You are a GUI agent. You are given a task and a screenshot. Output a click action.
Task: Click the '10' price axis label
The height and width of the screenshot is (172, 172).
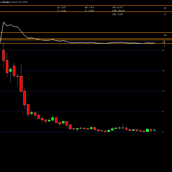(x=165, y=35)
